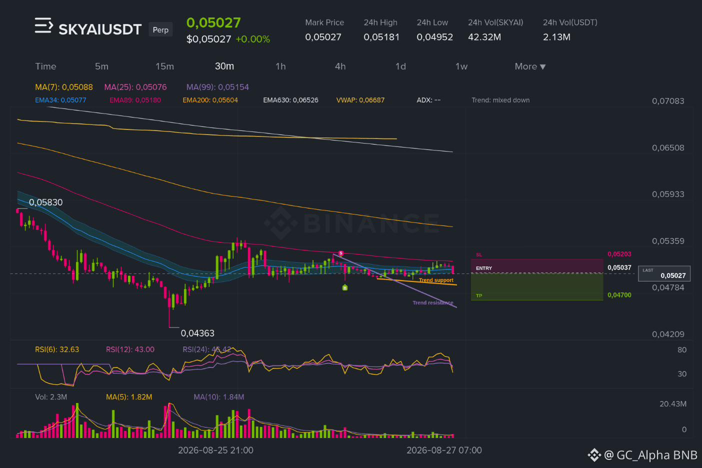Click the Trend support line label
This screenshot has width=702, height=468.
pyautogui.click(x=436, y=280)
